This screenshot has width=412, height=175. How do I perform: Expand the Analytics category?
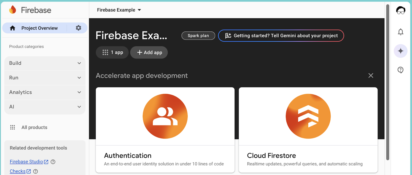pos(45,92)
